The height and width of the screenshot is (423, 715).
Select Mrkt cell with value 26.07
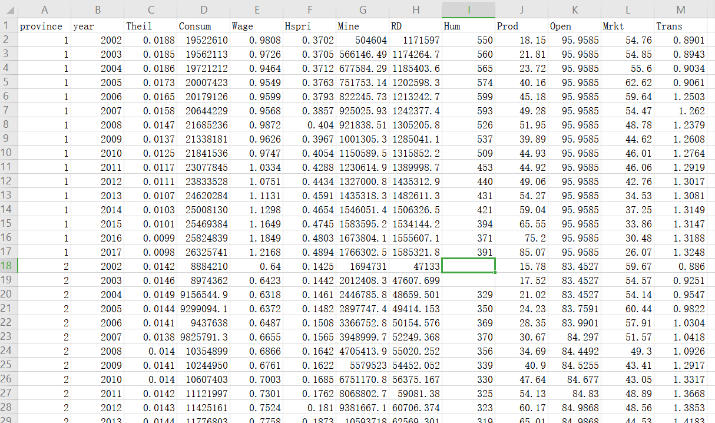628,252
